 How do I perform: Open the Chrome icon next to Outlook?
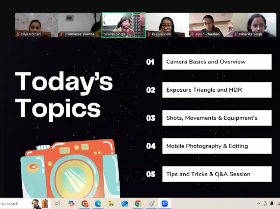138,203
